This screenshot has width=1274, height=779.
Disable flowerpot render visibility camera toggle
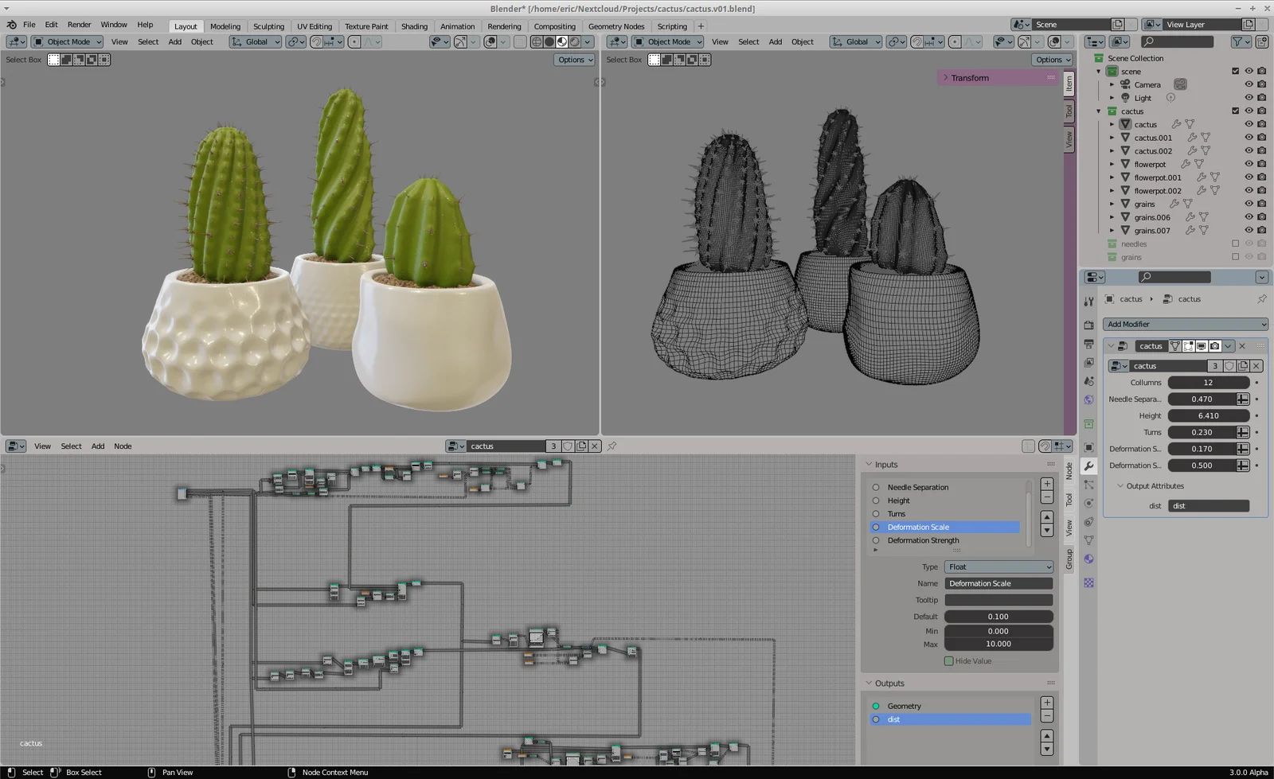pos(1262,164)
